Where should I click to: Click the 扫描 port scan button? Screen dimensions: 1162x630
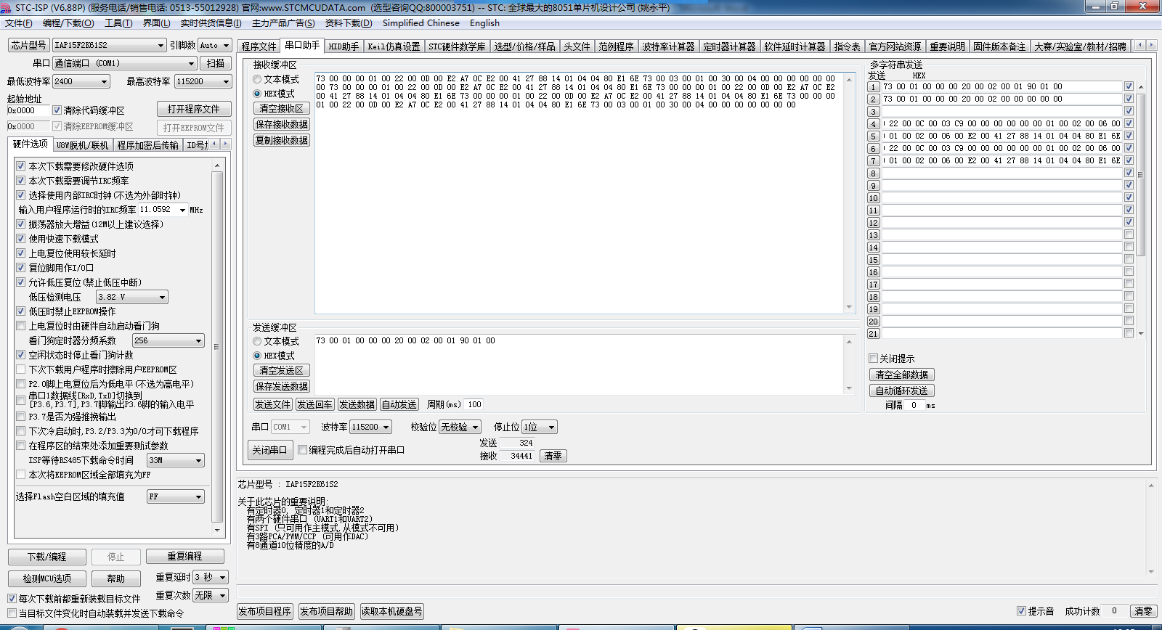pos(216,63)
